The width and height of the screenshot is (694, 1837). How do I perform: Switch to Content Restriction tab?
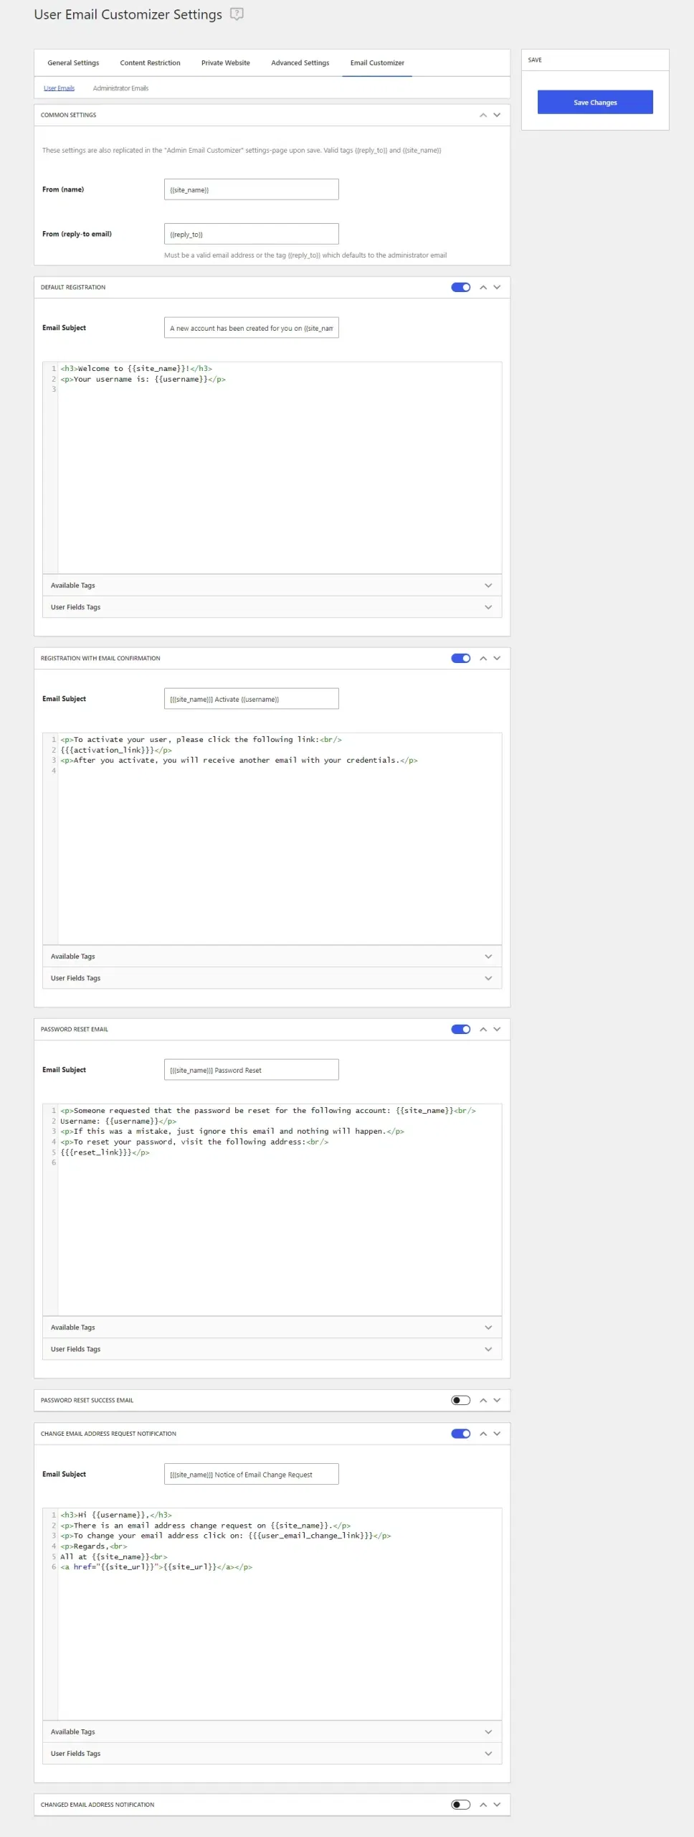pyautogui.click(x=150, y=63)
